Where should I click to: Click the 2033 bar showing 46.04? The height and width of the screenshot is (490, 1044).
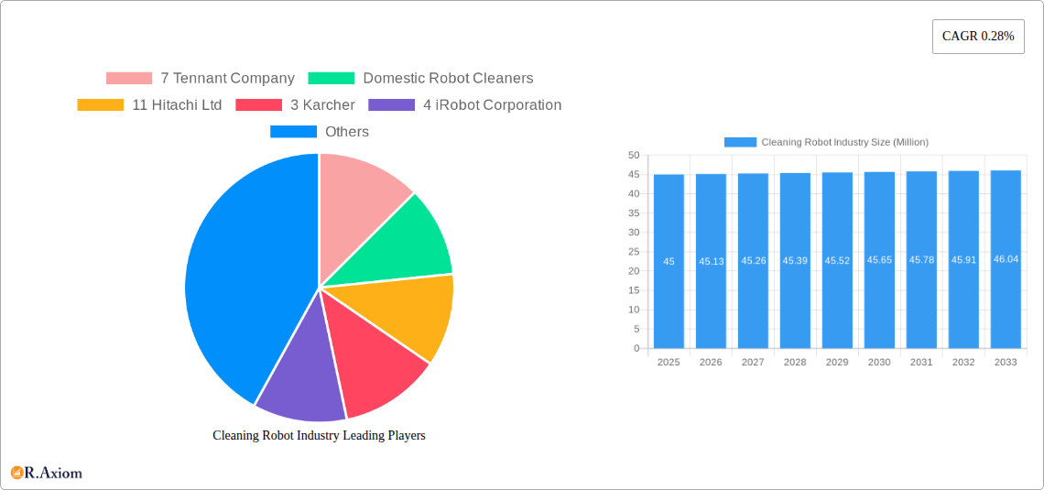(x=1006, y=259)
